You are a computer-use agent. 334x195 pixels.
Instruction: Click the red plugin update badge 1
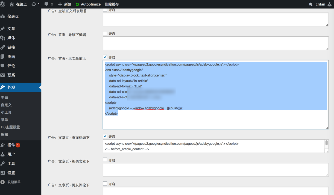coord(18,145)
